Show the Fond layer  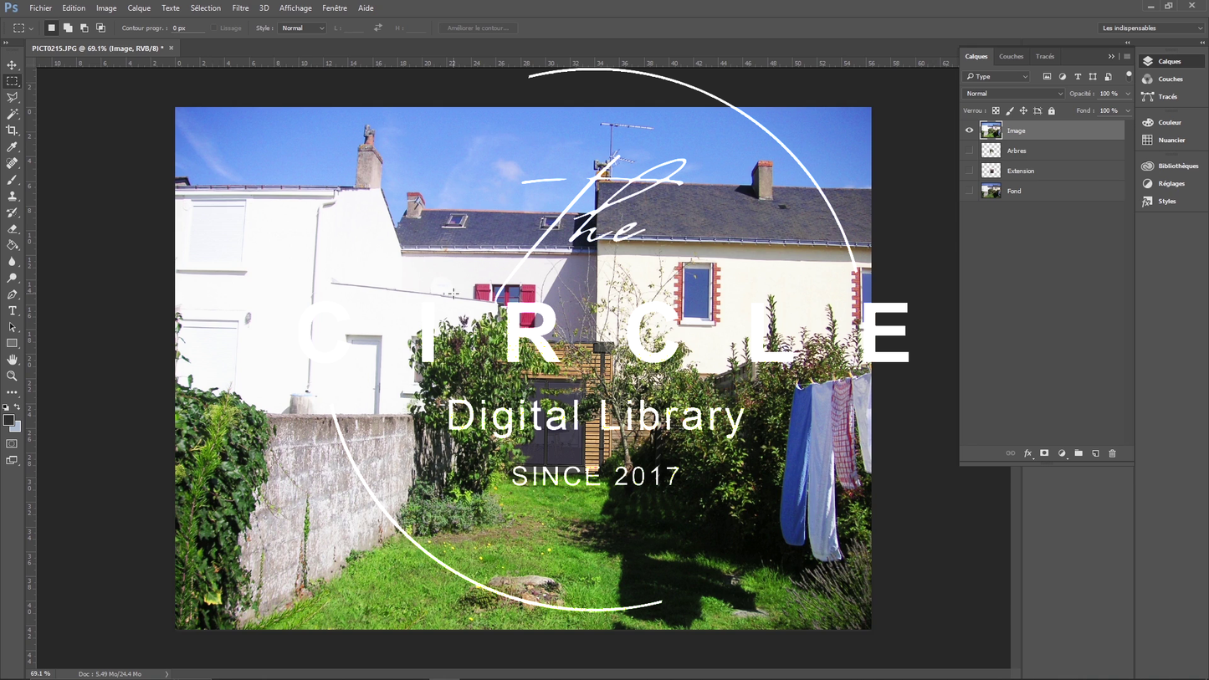tap(970, 191)
